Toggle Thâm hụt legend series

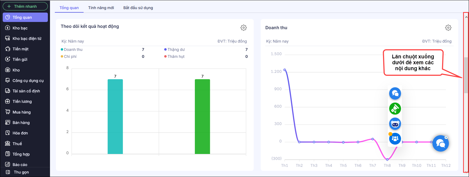pyautogui.click(x=176, y=57)
